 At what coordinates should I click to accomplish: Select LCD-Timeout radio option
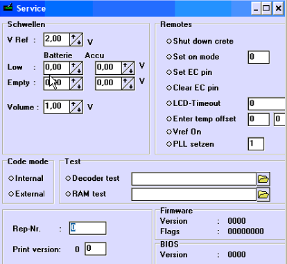(x=193, y=103)
